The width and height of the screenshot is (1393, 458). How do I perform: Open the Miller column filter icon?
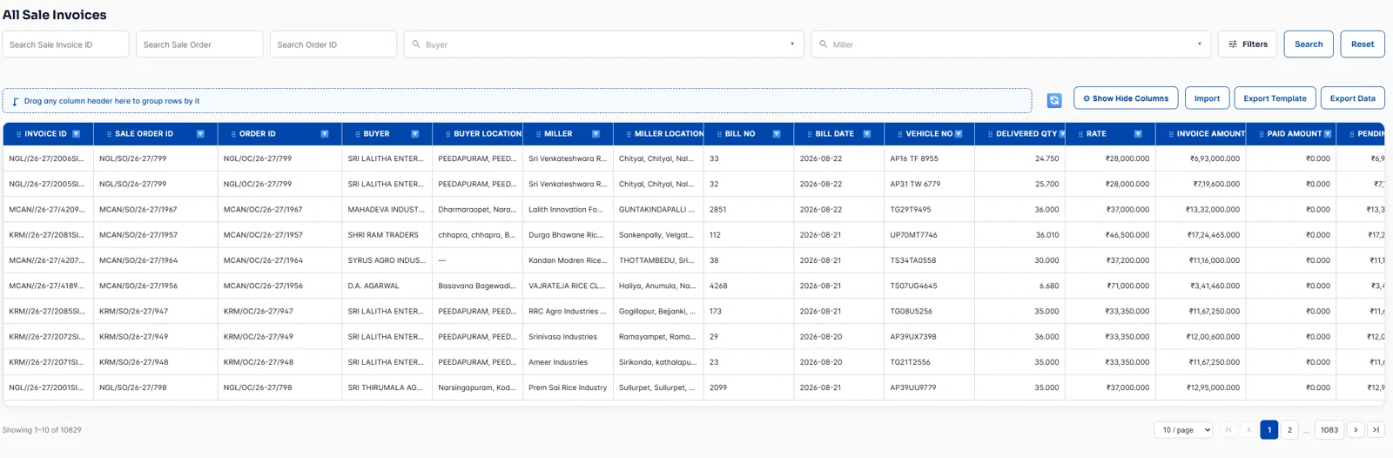coord(596,134)
